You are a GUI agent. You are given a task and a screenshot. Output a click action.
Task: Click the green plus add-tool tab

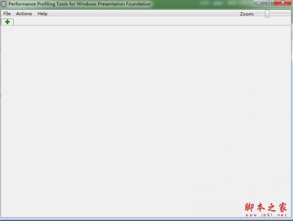pos(7,22)
